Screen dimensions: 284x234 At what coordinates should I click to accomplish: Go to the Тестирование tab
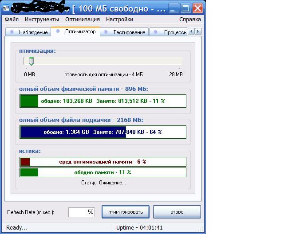pyautogui.click(x=125, y=32)
